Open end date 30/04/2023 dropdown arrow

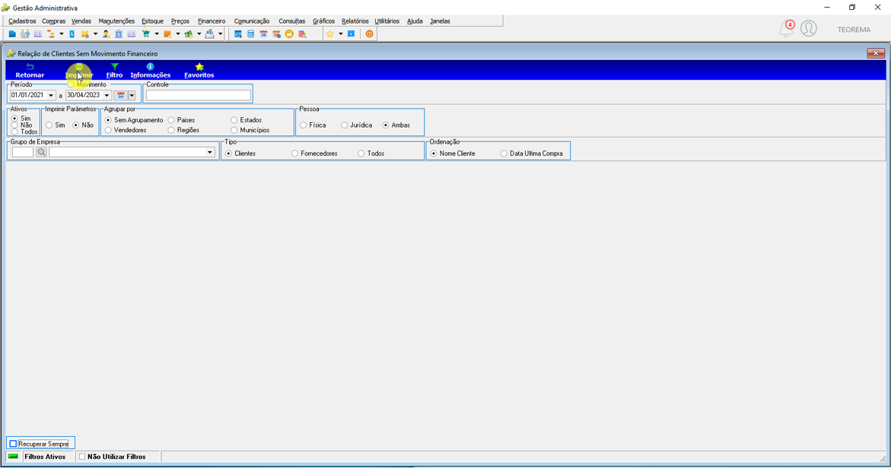pyautogui.click(x=107, y=95)
